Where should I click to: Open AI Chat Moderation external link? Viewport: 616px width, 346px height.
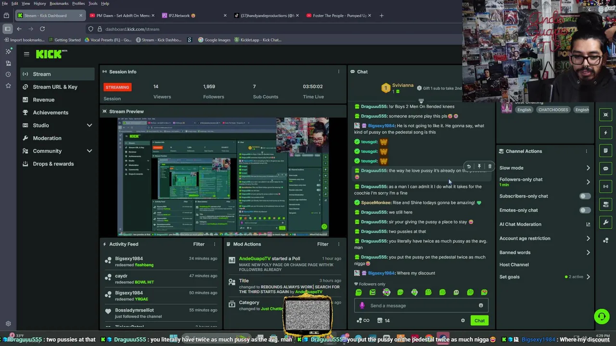[588, 224]
